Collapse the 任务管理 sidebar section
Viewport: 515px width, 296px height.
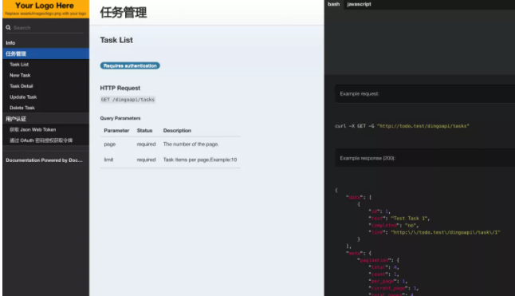(45, 53)
